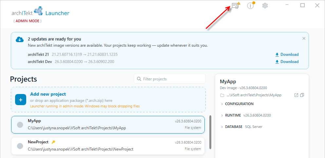
Task: Click the MyApp path C:\Users\justyna.snopek text
Action: [x=77, y=128]
